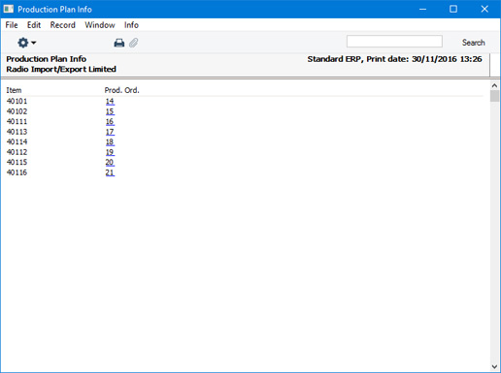The width and height of the screenshot is (501, 373).
Task: Close the Production Plan Info window
Action: point(484,9)
